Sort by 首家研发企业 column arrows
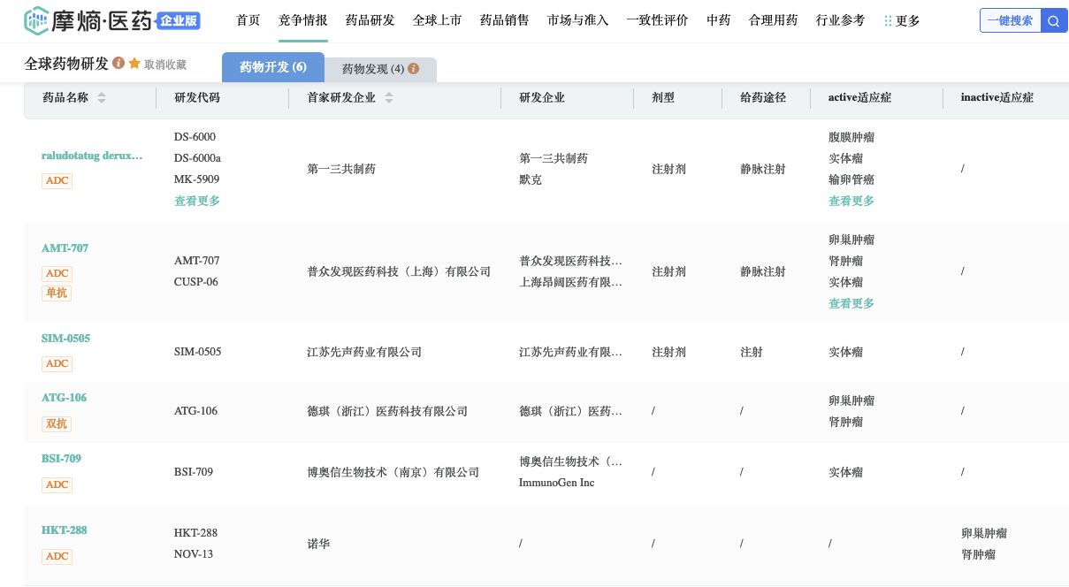Screen dimensions: 1069x587 pyautogui.click(x=389, y=98)
